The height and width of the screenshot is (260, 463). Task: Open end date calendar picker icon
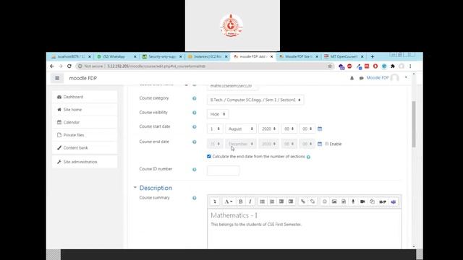pyautogui.click(x=320, y=144)
